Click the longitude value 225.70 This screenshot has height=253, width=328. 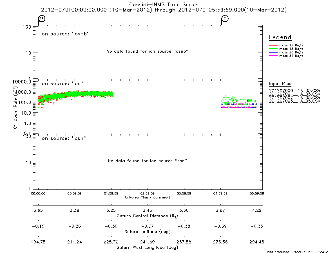click(x=111, y=242)
